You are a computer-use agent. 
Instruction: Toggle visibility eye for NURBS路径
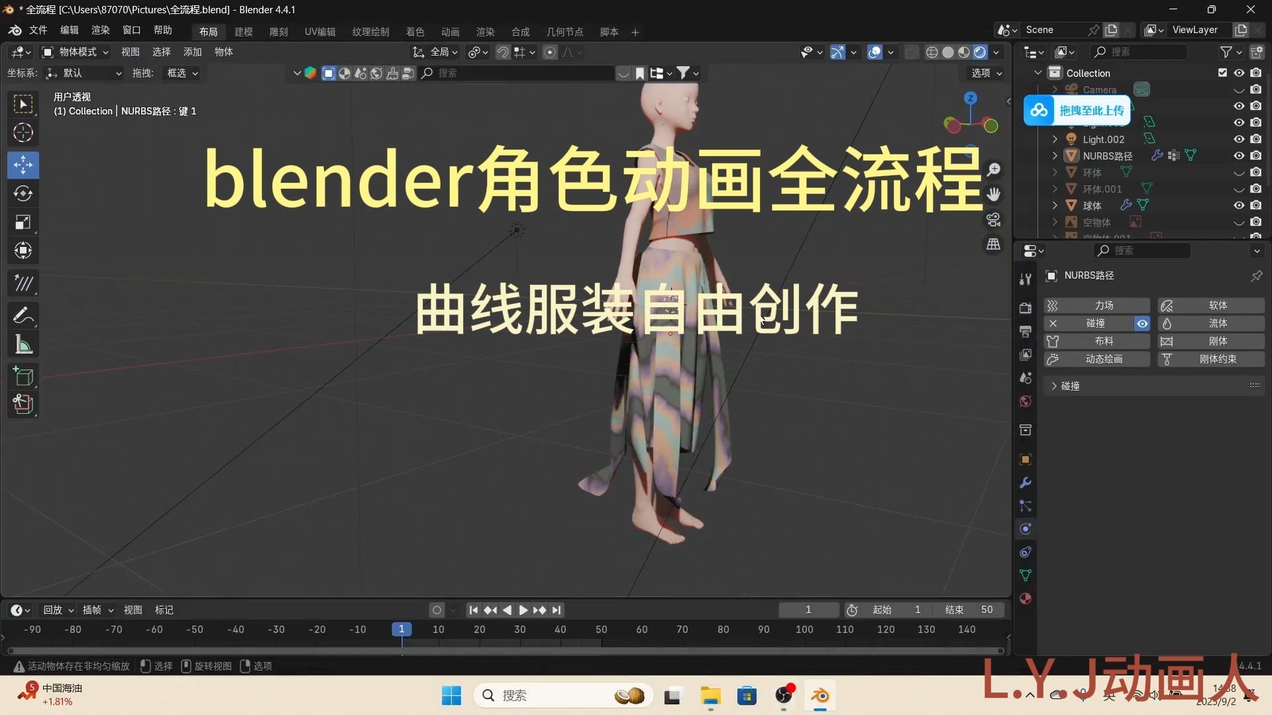1239,156
